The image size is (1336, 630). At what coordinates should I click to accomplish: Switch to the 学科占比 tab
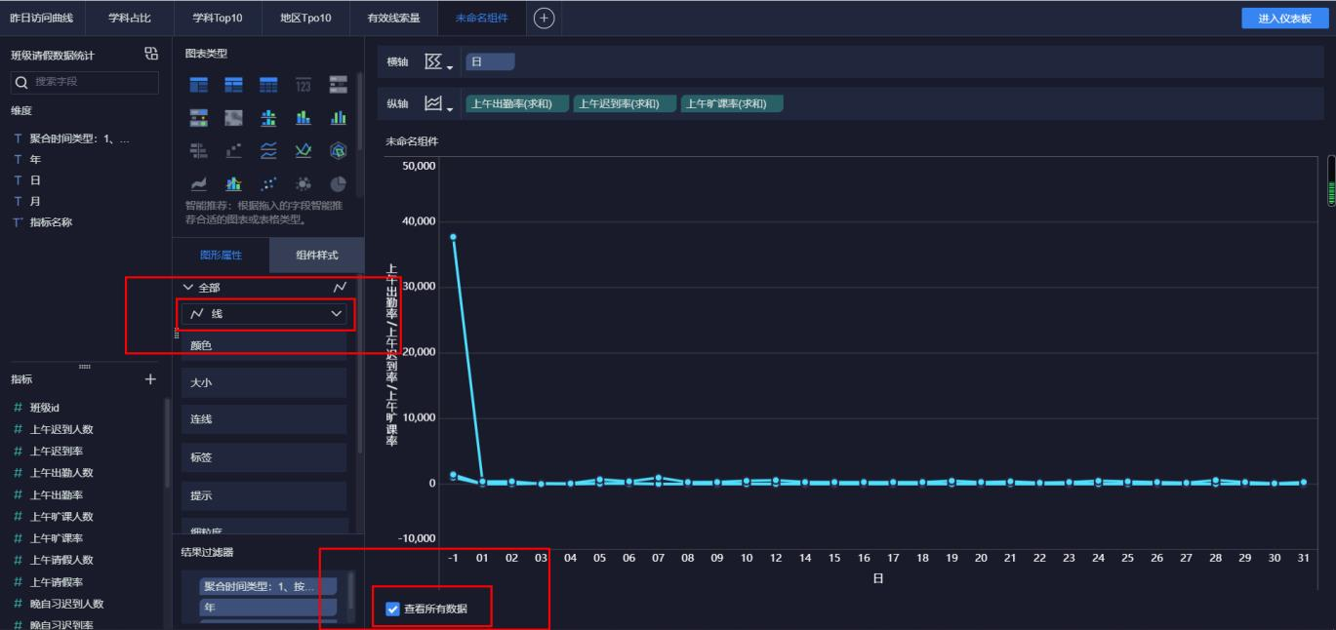[129, 18]
